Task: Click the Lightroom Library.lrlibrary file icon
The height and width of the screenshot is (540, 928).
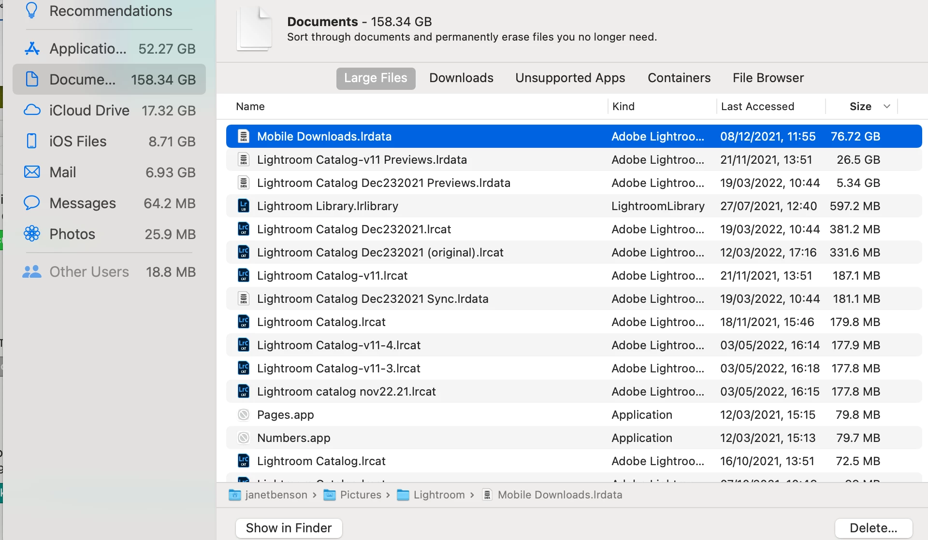Action: click(244, 206)
